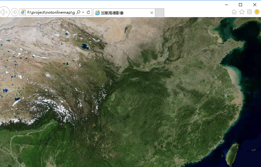This screenshot has width=261, height=167.
Task: Open Tools with the gear icon
Action: (x=249, y=12)
